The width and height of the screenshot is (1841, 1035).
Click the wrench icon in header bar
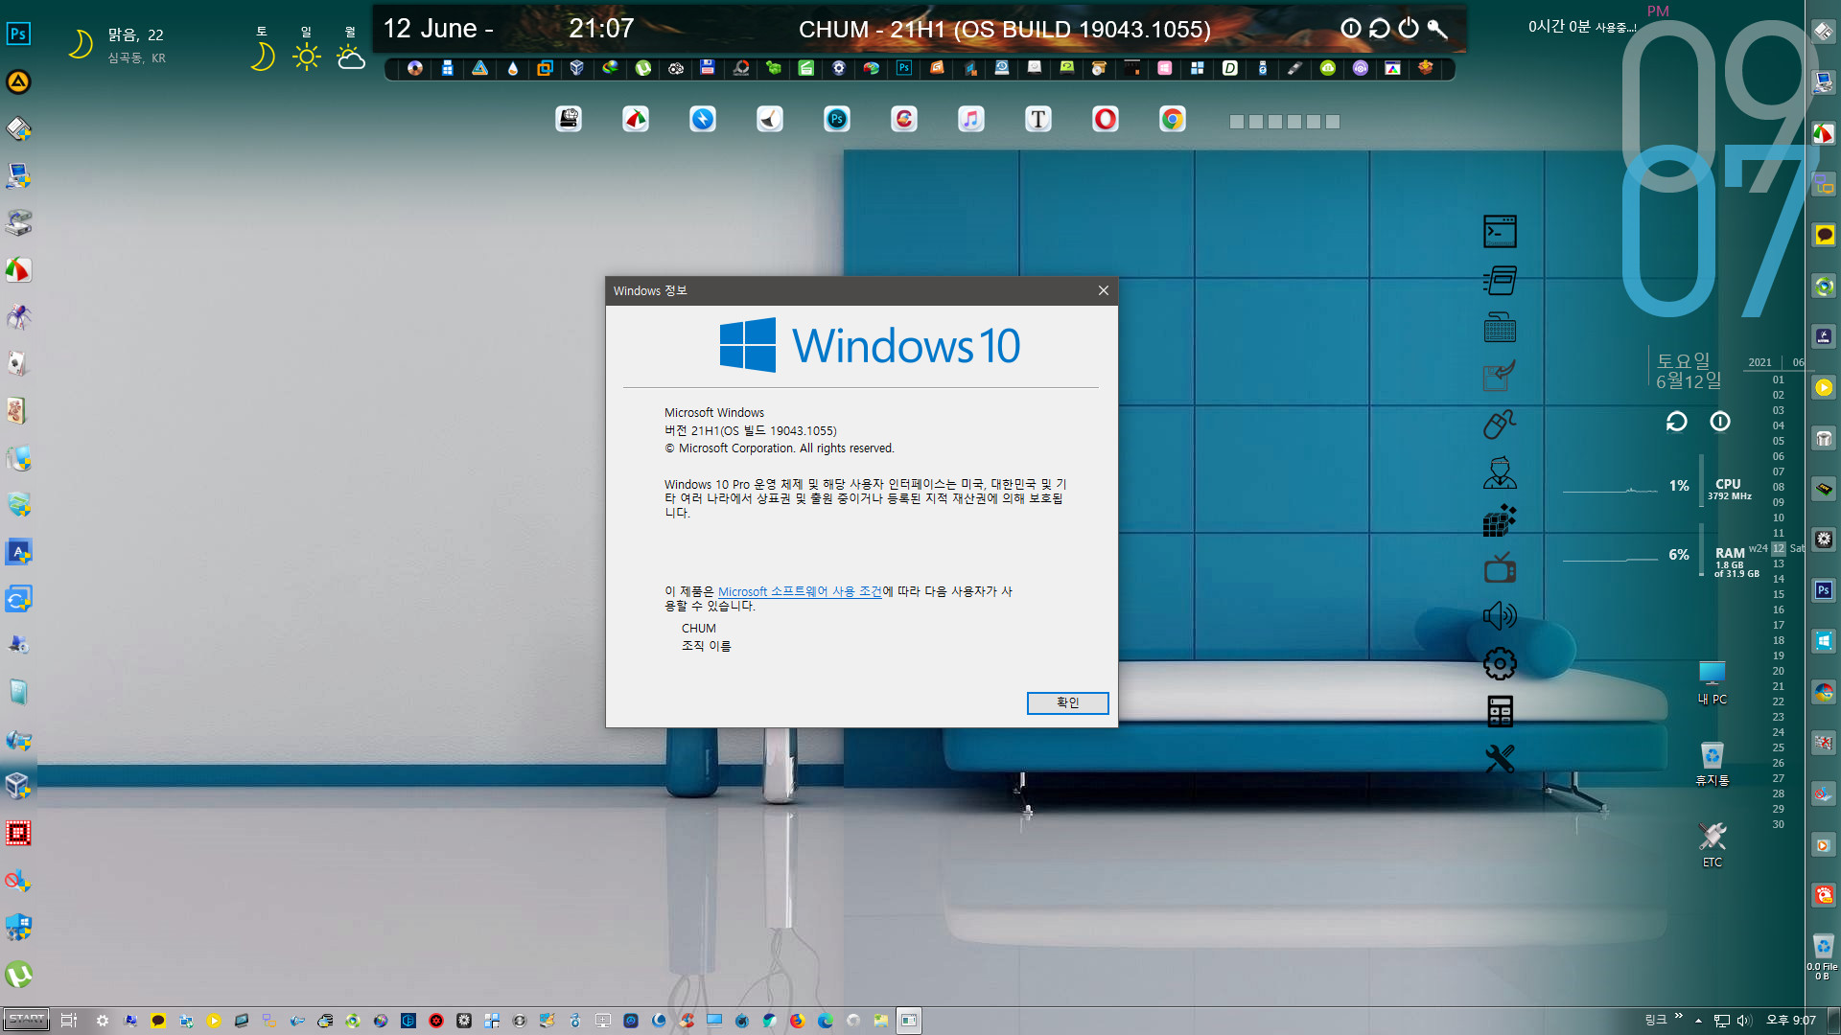click(1436, 29)
